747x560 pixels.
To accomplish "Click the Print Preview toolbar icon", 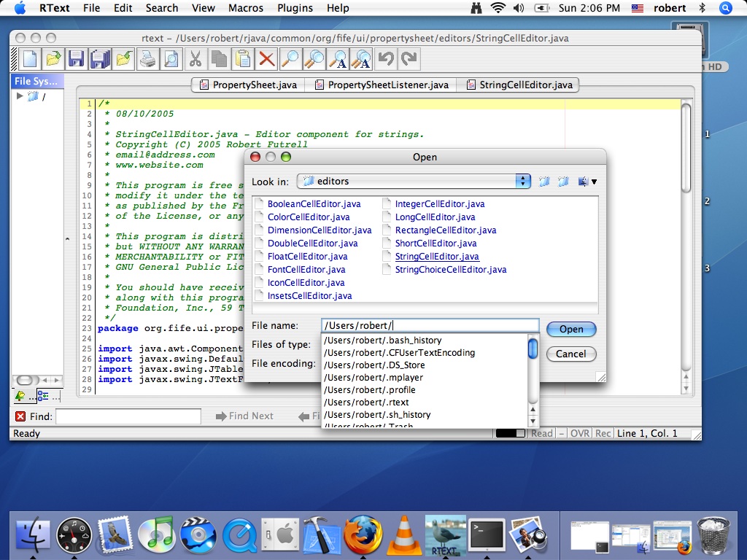I will coord(171,58).
